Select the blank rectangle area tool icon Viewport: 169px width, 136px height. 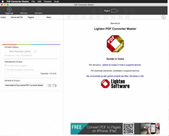pos(76,17)
